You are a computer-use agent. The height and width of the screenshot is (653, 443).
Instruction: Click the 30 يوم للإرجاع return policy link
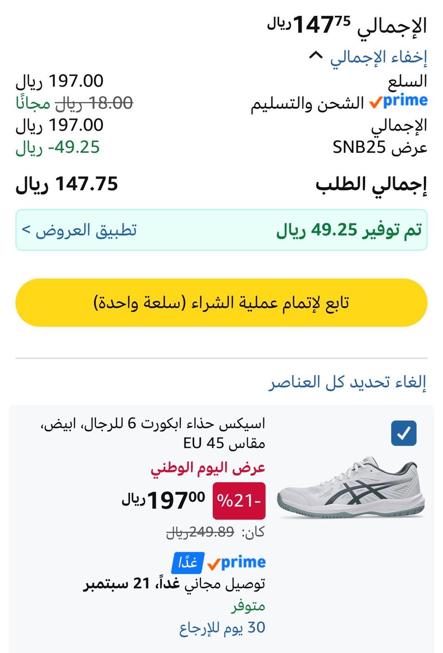click(x=222, y=627)
